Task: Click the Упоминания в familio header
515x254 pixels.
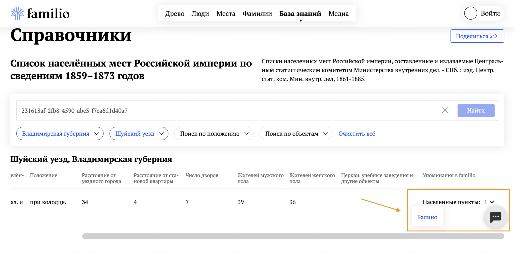Action: pos(449,175)
